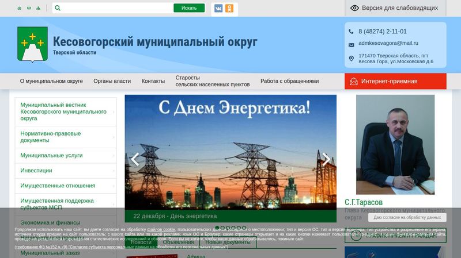Expand Нормативно-правовые документы sidebar section

click(66, 137)
